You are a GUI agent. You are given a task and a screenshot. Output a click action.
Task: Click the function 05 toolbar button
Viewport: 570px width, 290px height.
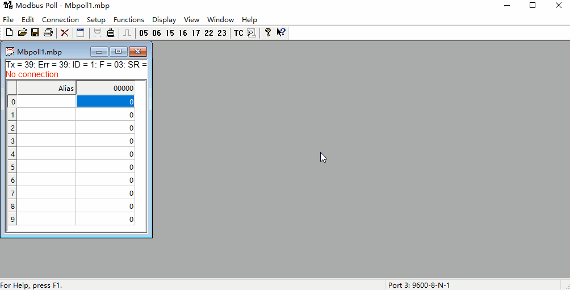[x=143, y=33]
